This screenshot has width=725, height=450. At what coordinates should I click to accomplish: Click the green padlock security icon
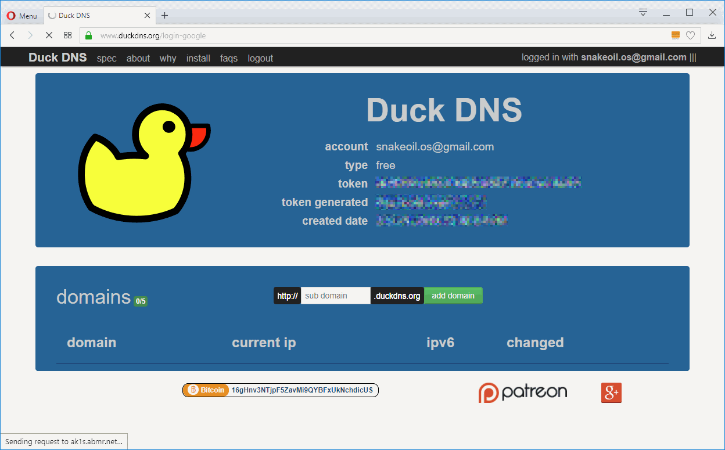pyautogui.click(x=88, y=35)
